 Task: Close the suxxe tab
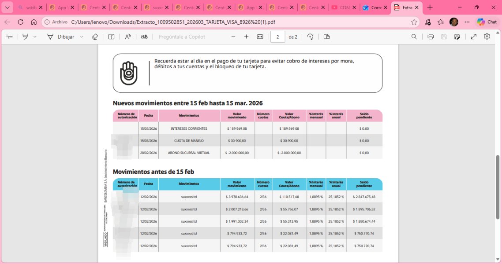coord(166,7)
